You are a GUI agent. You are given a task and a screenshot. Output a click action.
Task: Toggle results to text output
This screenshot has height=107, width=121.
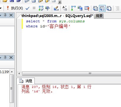95,8
